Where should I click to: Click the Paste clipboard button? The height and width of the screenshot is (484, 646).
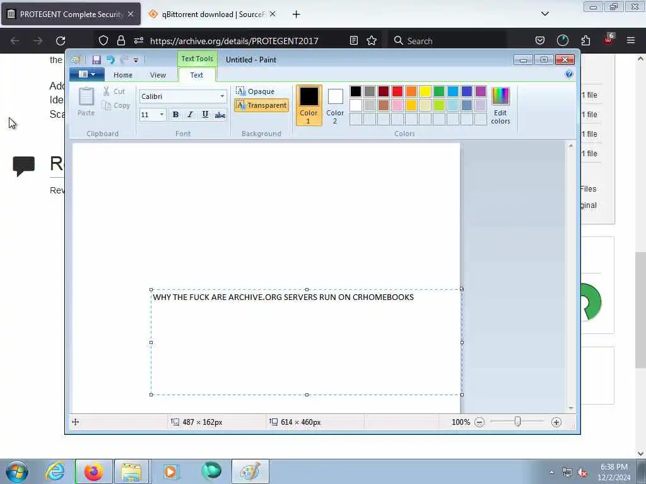86,102
